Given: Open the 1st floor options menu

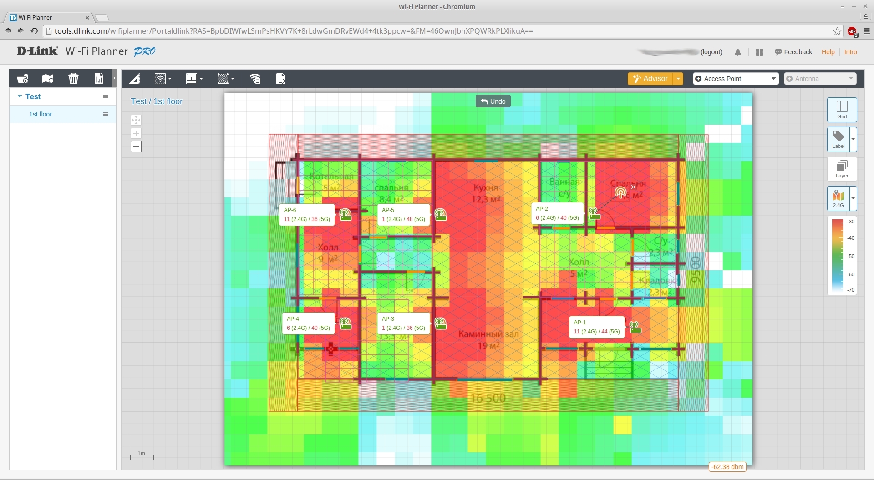Looking at the screenshot, I should point(106,114).
